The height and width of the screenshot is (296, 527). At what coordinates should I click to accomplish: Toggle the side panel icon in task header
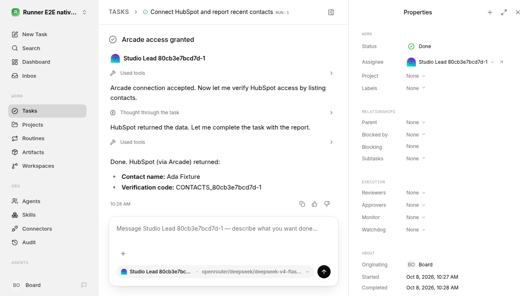click(x=331, y=12)
